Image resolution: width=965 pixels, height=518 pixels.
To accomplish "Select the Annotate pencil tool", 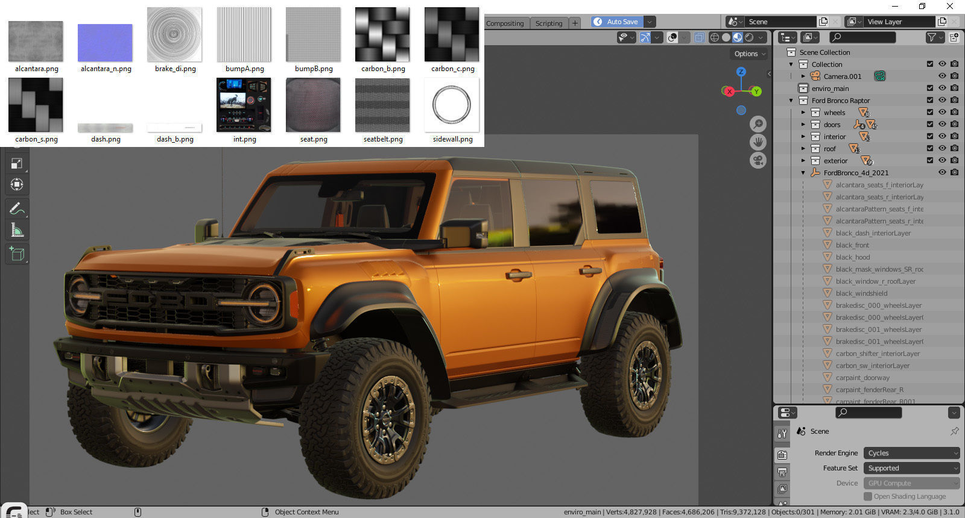I will pos(17,209).
